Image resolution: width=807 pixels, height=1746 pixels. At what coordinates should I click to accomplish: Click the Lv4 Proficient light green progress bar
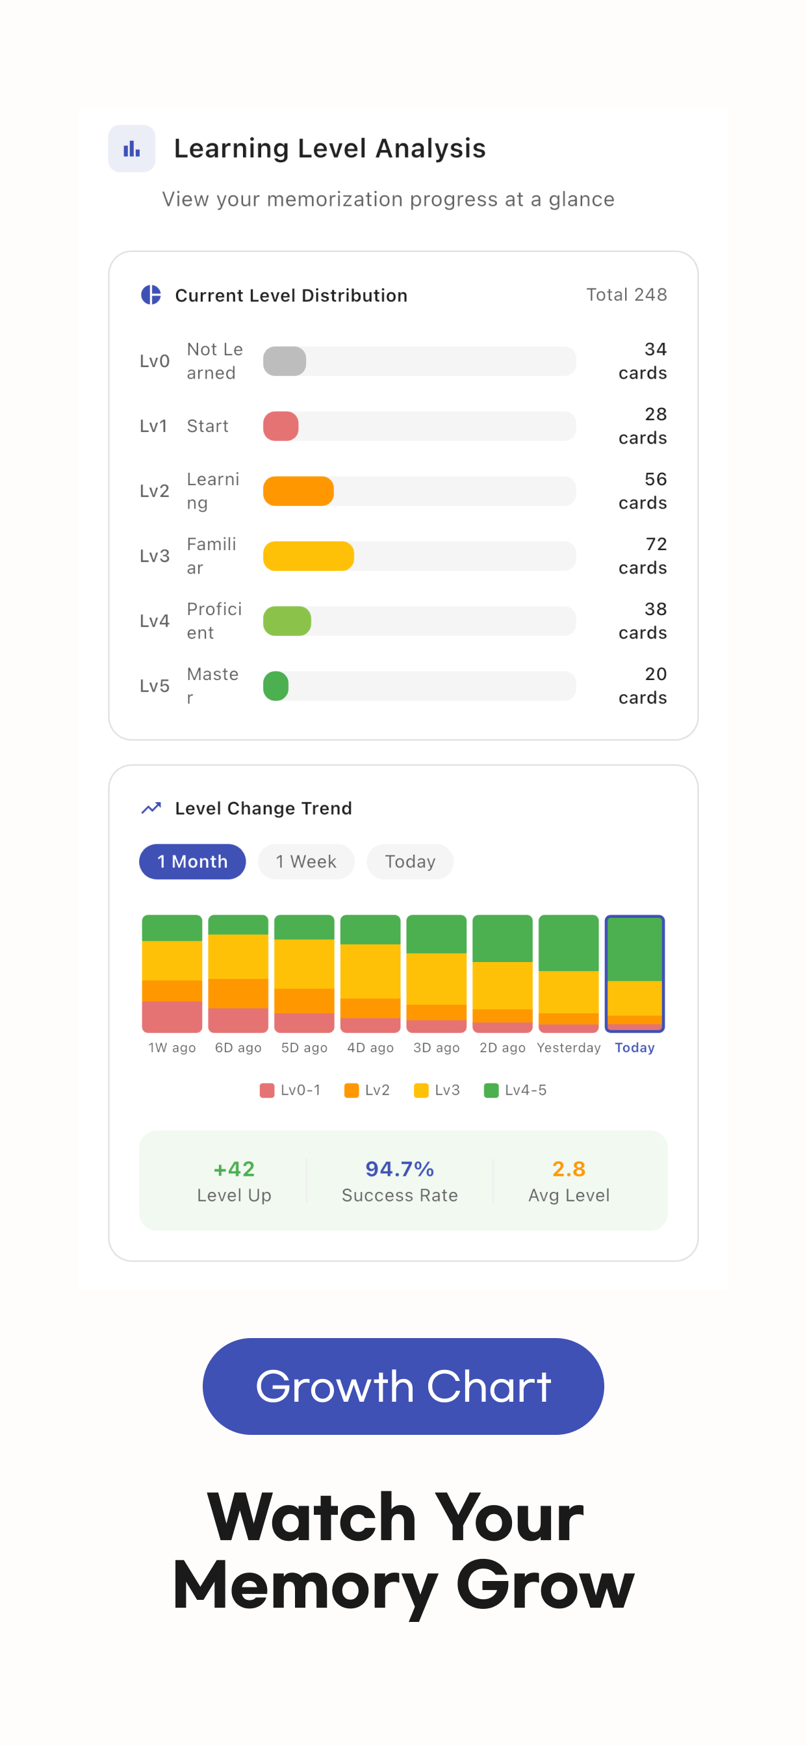pyautogui.click(x=420, y=621)
